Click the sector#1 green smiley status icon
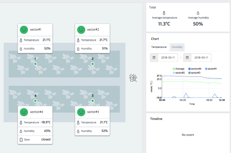 pos(24,30)
